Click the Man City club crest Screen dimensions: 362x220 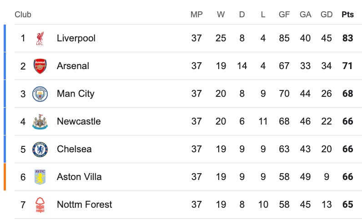click(x=40, y=94)
